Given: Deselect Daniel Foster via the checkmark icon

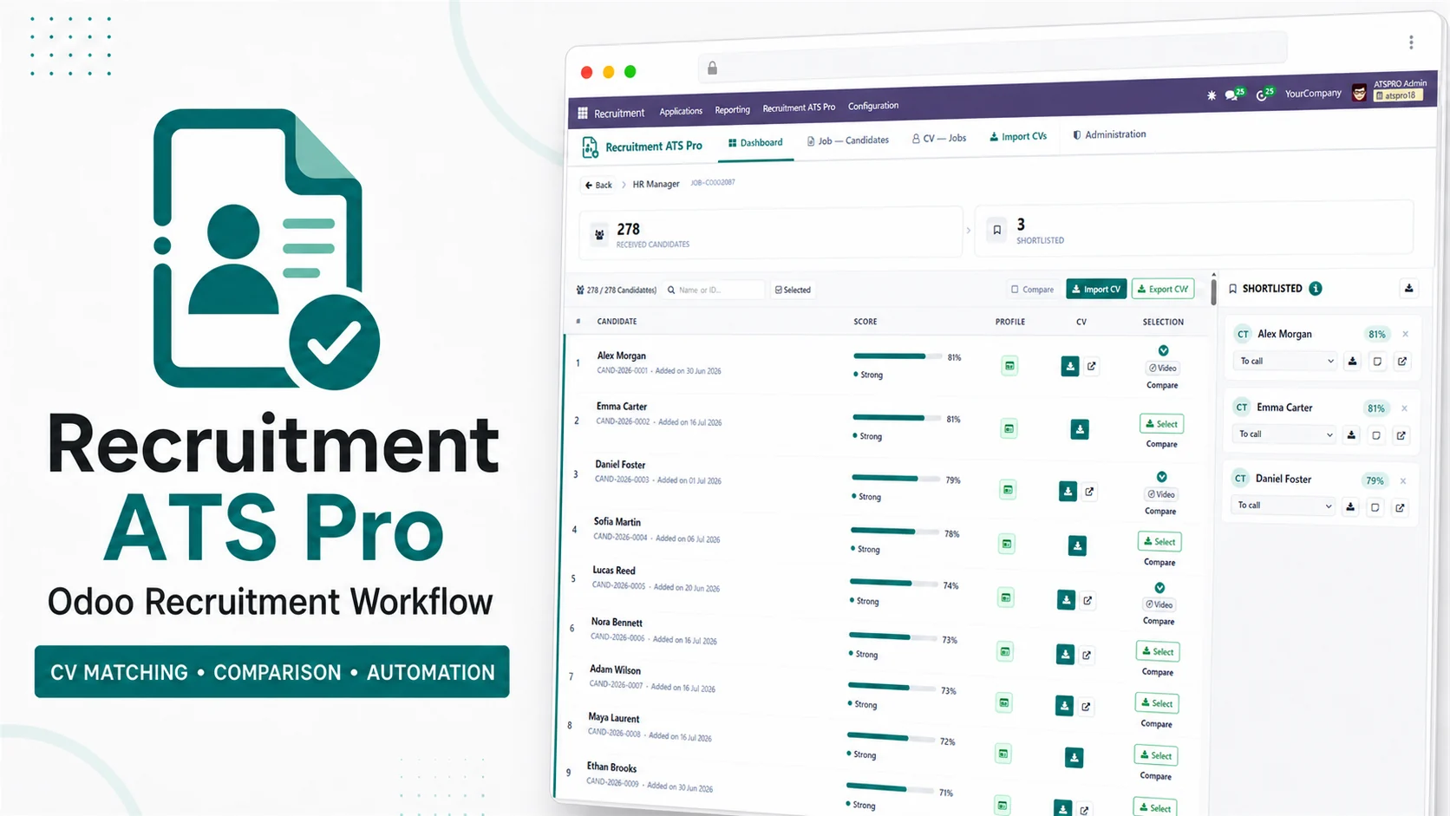Looking at the screenshot, I should tap(1162, 477).
